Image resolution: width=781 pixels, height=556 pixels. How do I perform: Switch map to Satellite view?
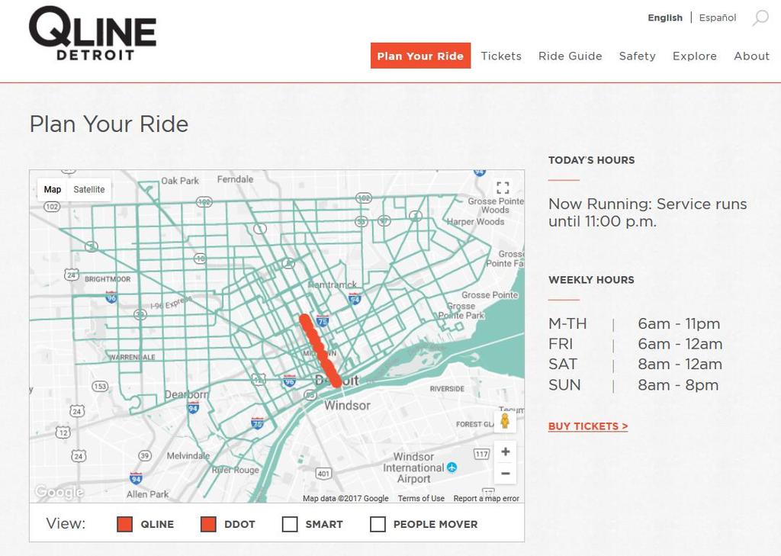tap(89, 189)
